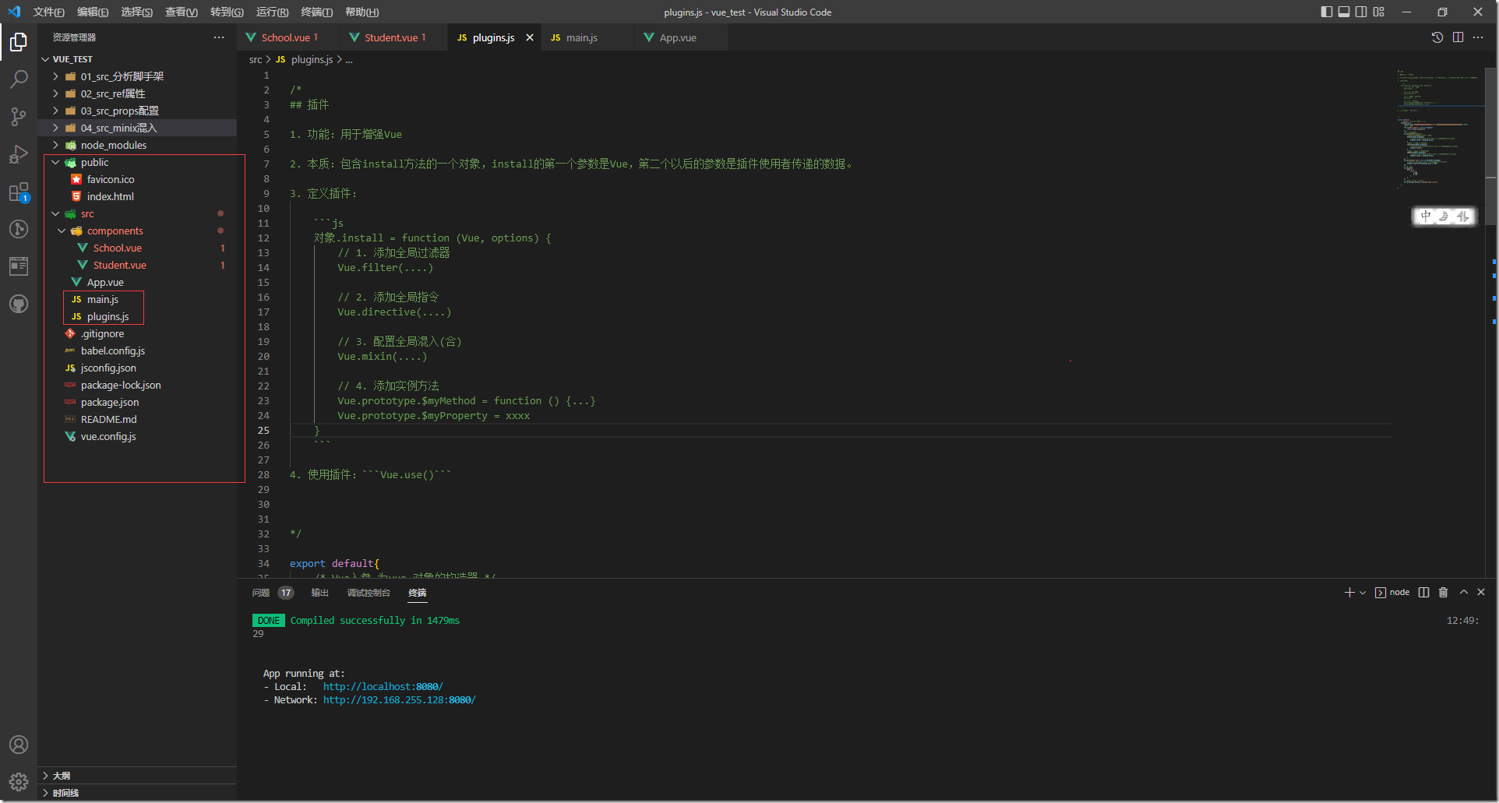
Task: Toggle the bottom panel layout icon
Action: pos(1344,12)
